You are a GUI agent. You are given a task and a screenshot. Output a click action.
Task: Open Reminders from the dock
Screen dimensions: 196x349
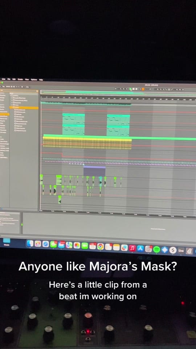point(109,246)
